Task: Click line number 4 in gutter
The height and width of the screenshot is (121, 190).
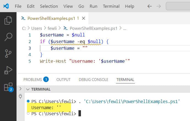Action: (x=30, y=55)
